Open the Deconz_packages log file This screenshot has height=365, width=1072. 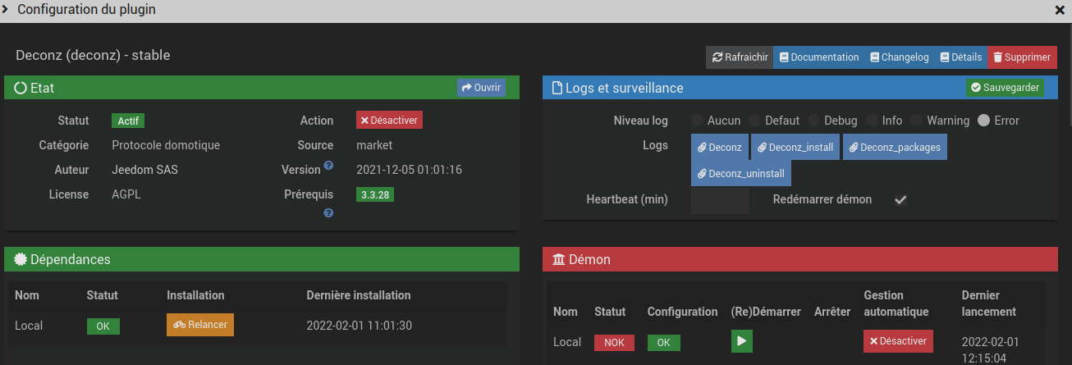895,148
